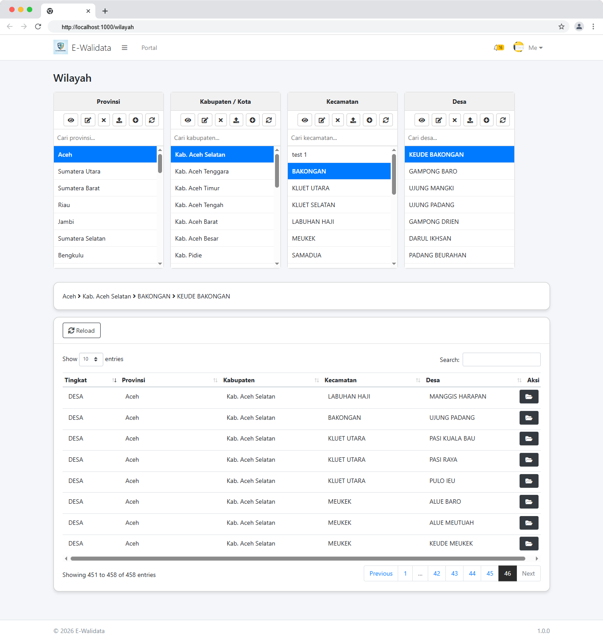The height and width of the screenshot is (641, 603).
Task: Click the Reload button
Action: point(82,331)
